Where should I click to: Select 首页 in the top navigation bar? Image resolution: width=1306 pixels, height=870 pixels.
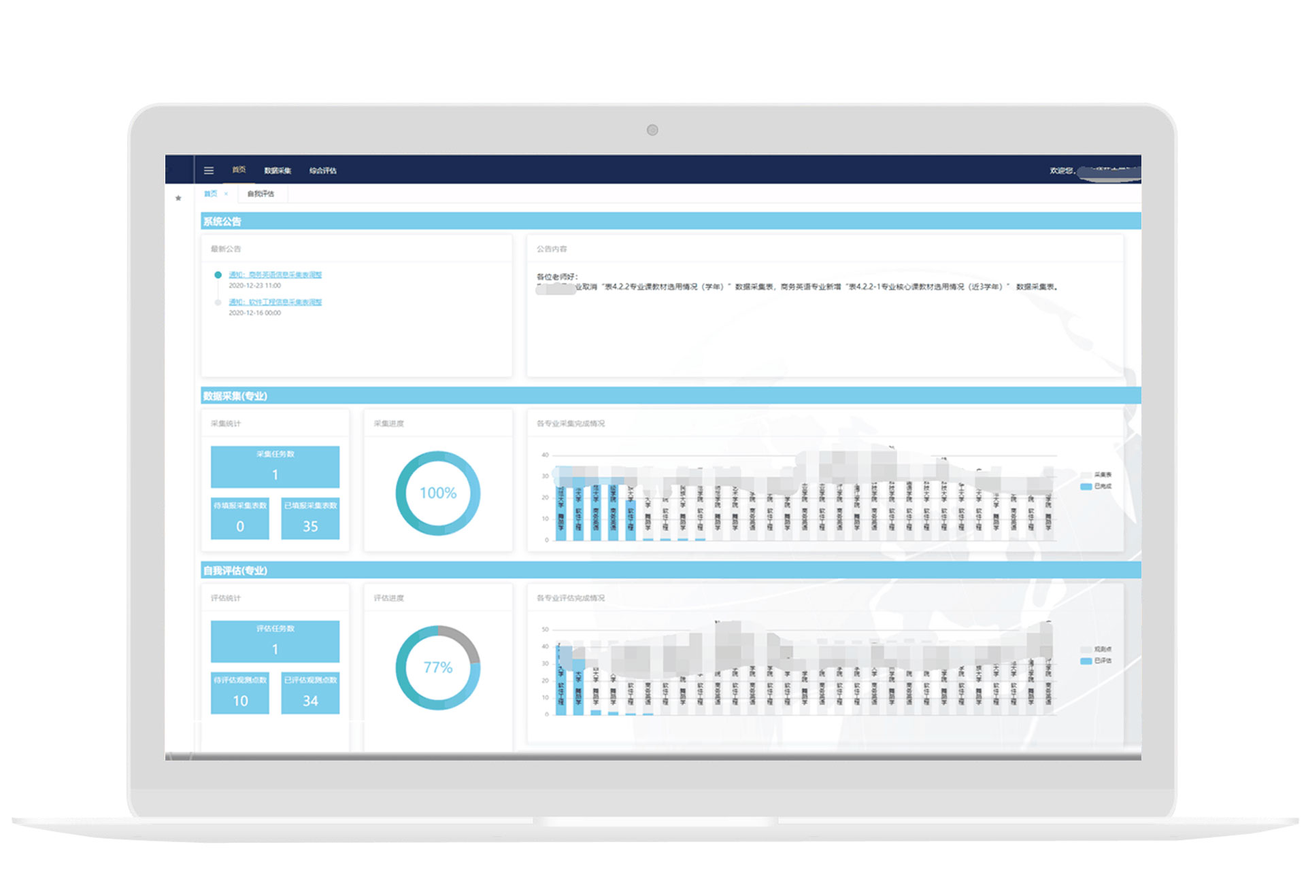coord(239,170)
